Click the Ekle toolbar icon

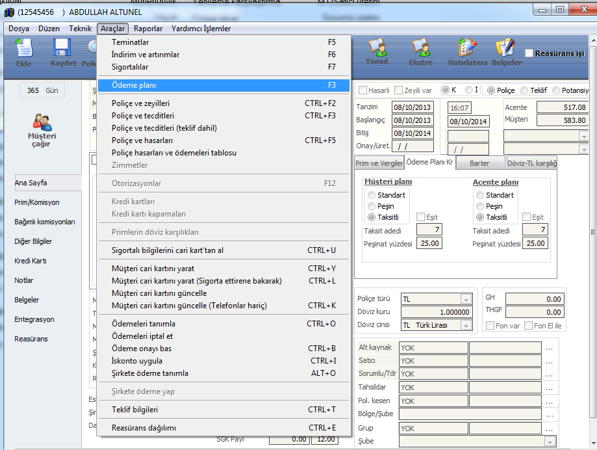click(23, 49)
